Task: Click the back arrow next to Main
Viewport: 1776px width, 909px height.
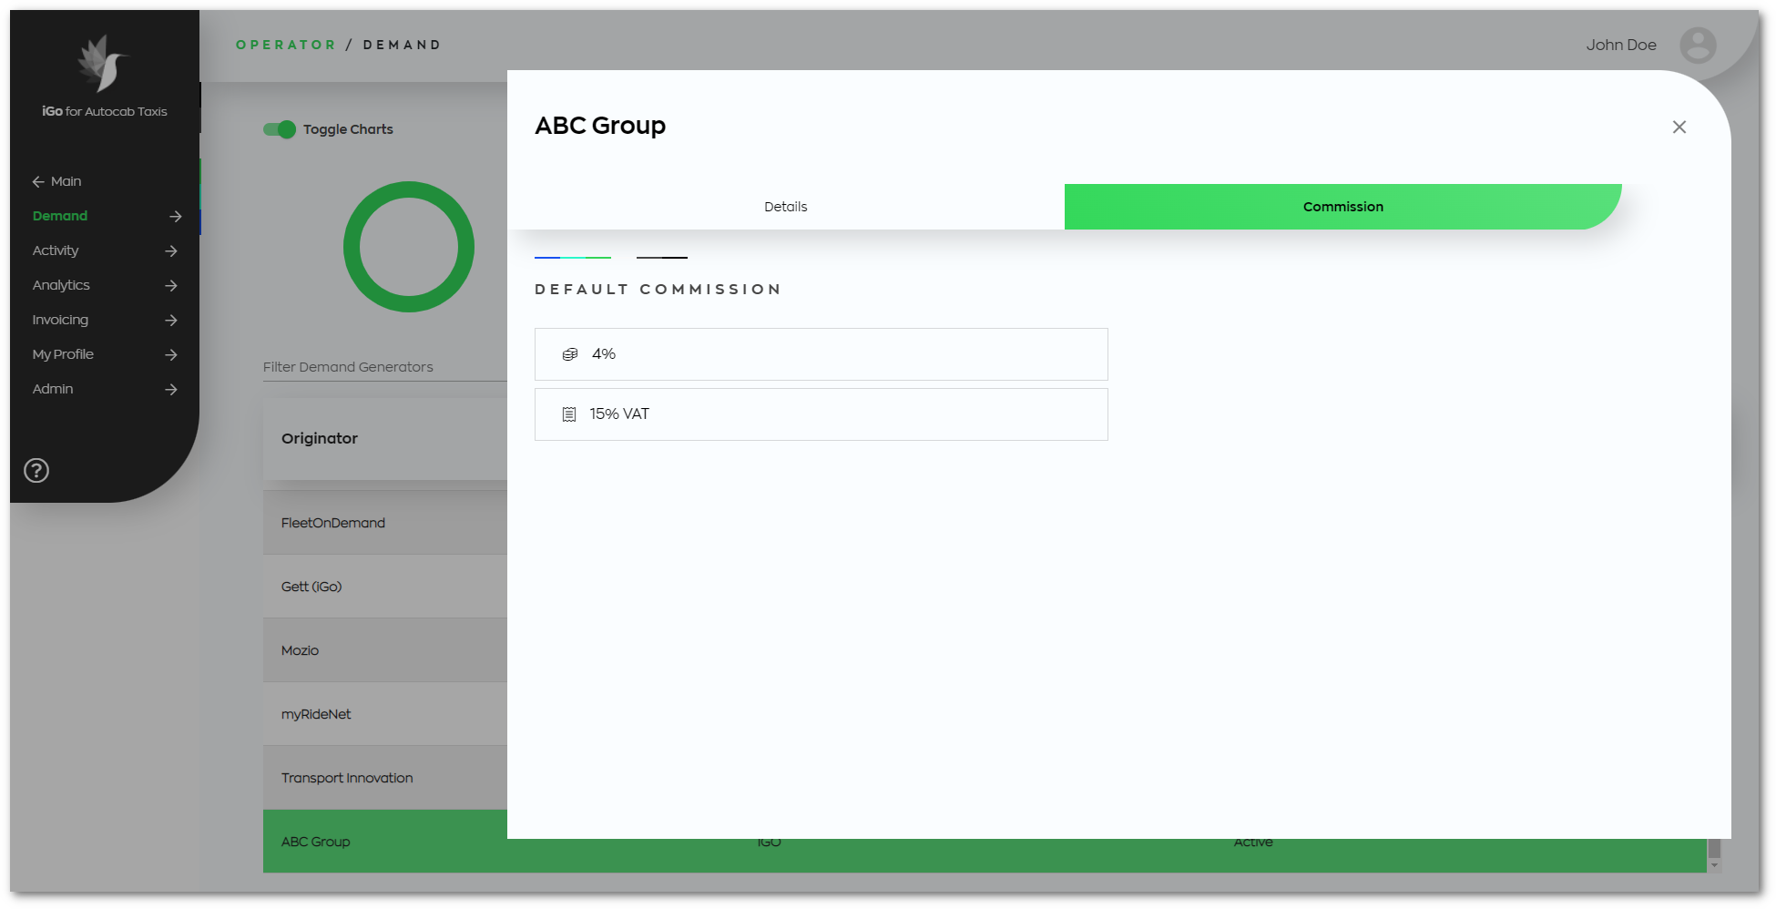Action: pos(38,182)
